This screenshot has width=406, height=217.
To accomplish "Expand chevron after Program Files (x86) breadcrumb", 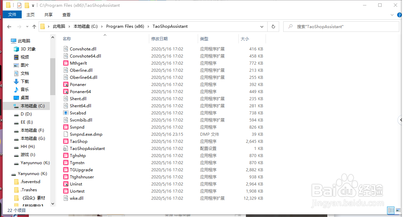I will pyautogui.click(x=148, y=26).
